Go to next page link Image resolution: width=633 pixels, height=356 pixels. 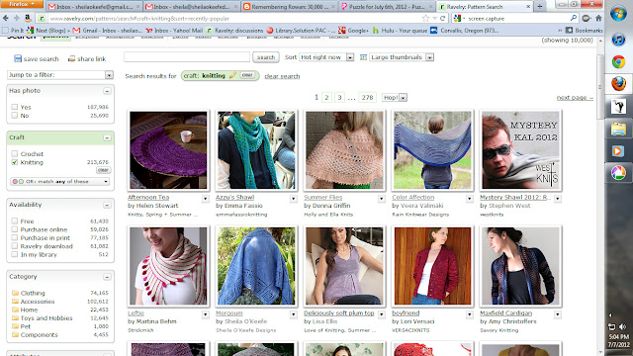point(575,98)
